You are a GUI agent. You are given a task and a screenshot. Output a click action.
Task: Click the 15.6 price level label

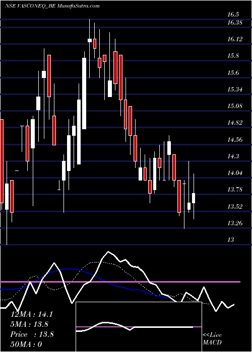coord(233,73)
